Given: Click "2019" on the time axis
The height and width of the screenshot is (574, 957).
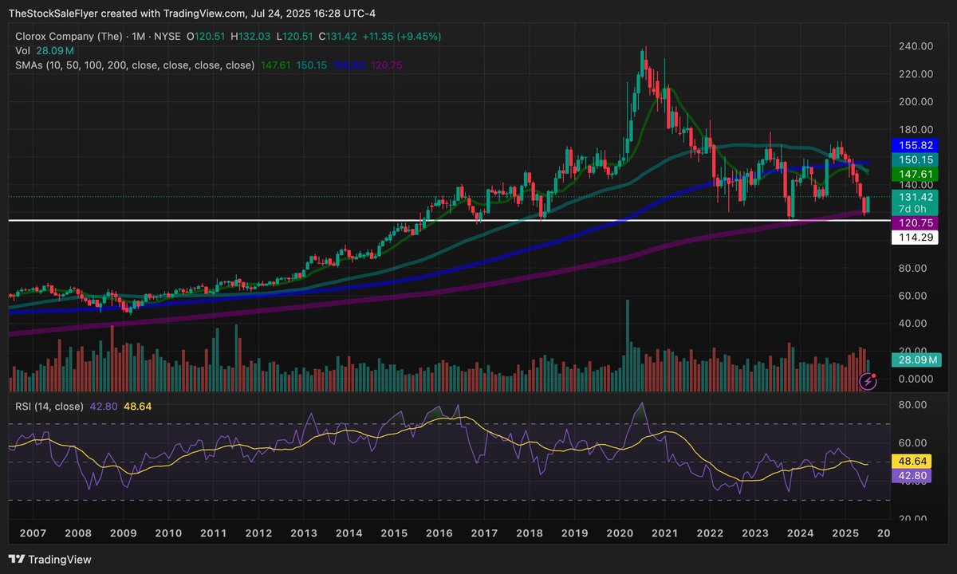Looking at the screenshot, I should click(x=575, y=533).
